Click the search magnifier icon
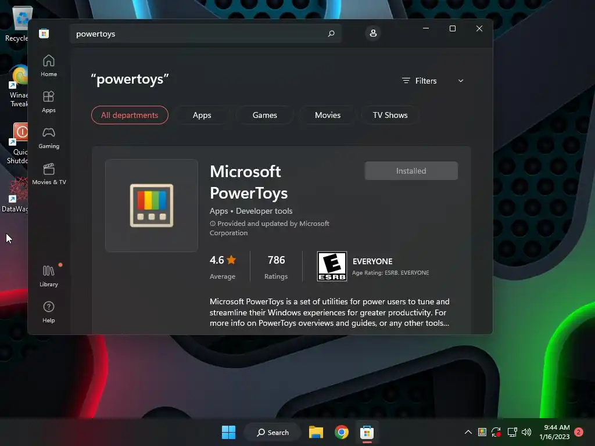The height and width of the screenshot is (446, 595). coord(331,34)
